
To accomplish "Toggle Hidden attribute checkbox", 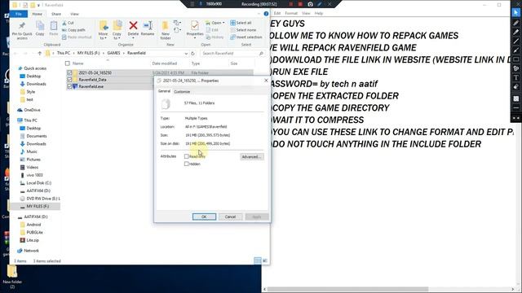I will coord(187,164).
